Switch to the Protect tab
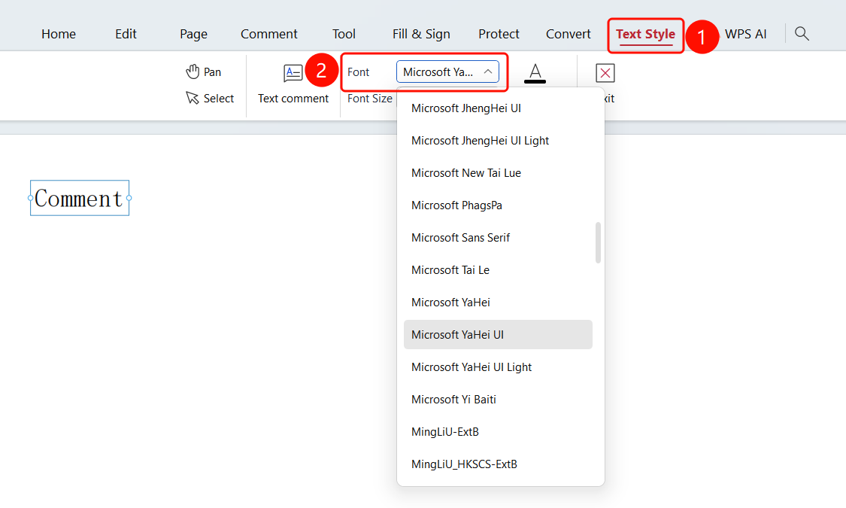This screenshot has height=508, width=846. pyautogui.click(x=499, y=34)
